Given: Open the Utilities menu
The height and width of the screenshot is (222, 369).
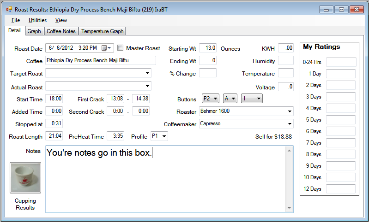Looking at the screenshot, I should [37, 20].
